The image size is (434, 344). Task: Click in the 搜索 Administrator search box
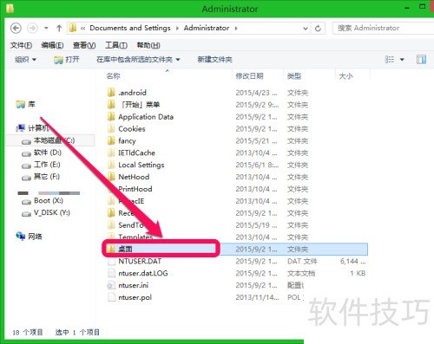[x=383, y=28]
